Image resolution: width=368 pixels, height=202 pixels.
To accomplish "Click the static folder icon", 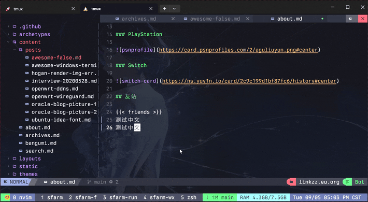I will point(15,166).
